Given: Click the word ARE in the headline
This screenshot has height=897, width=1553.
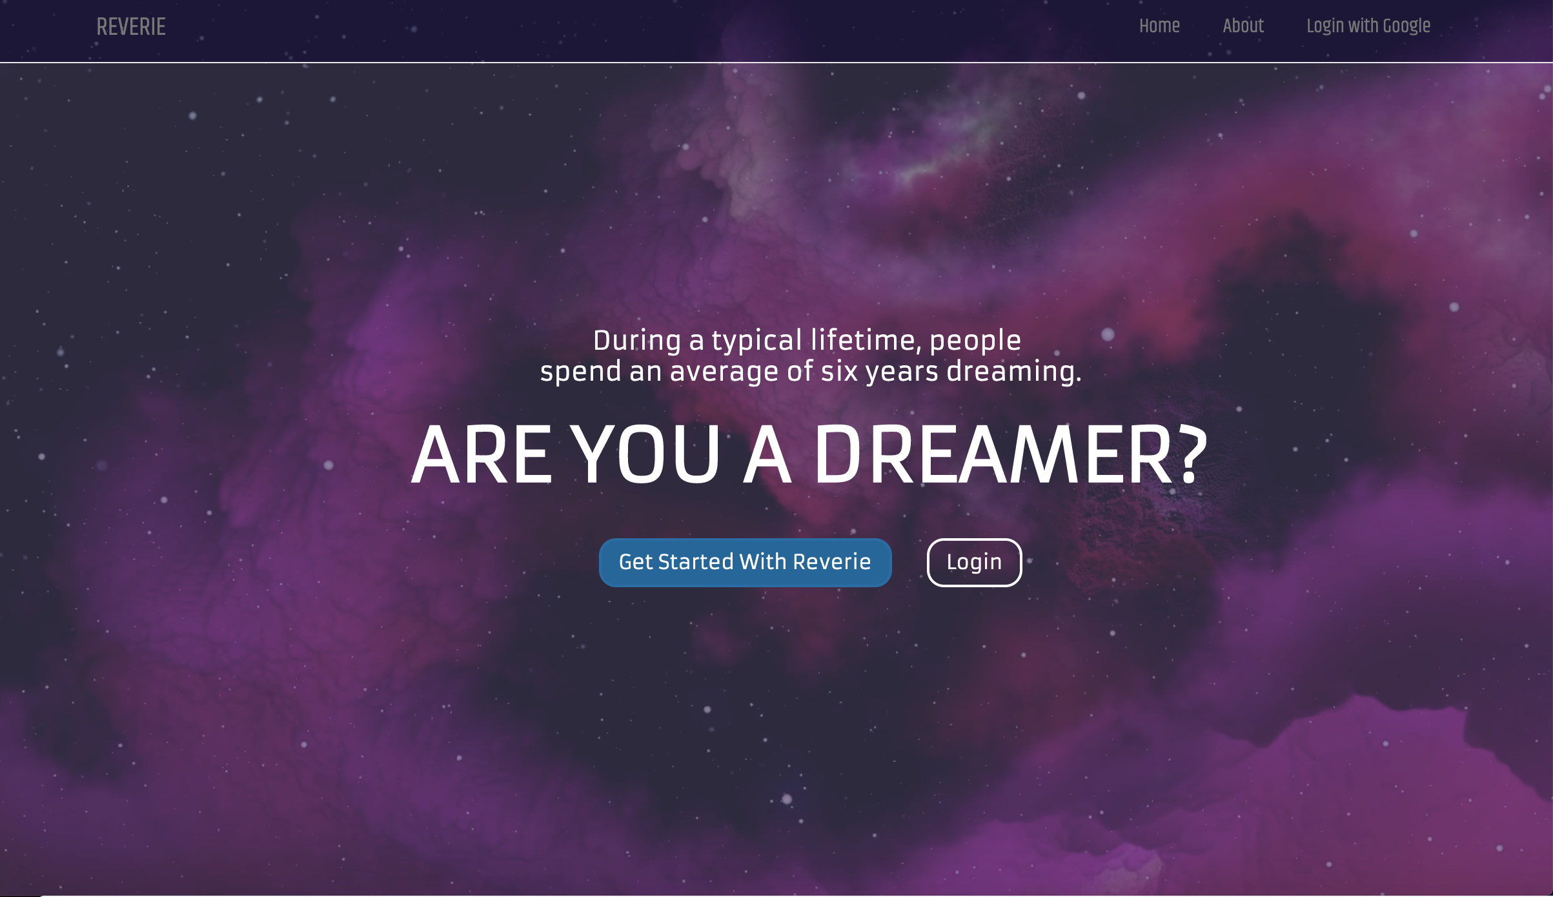Looking at the screenshot, I should pos(482,454).
